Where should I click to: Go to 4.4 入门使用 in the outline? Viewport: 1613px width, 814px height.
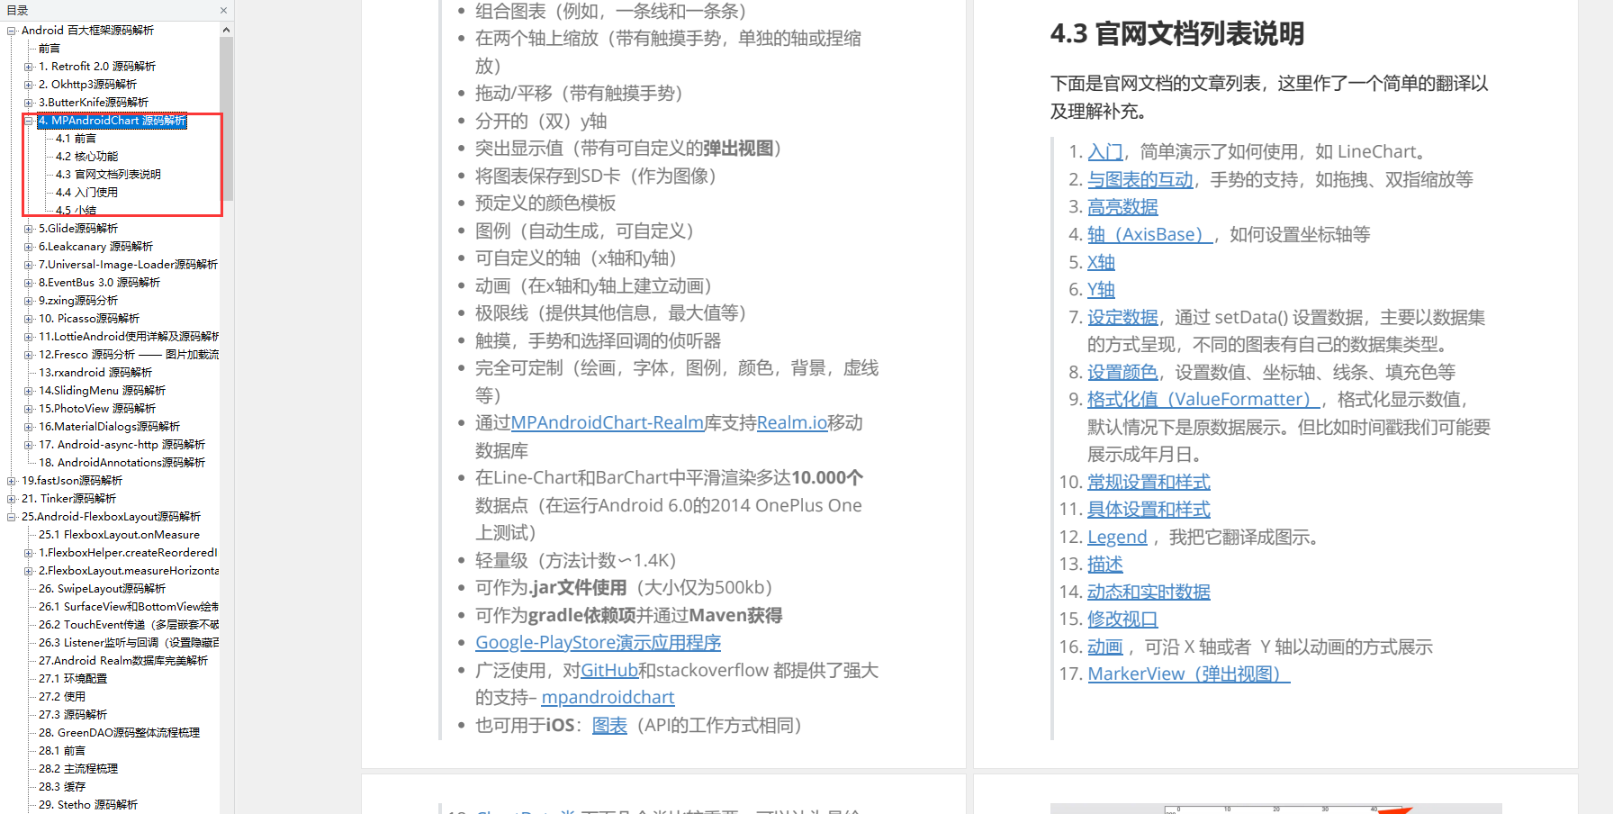[86, 193]
